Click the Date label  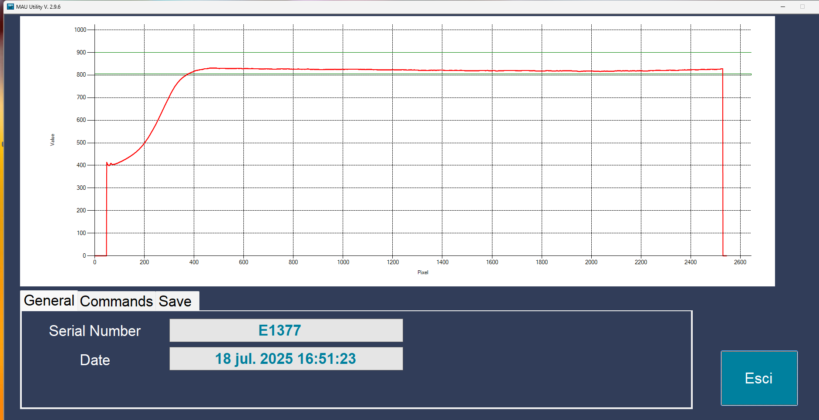pyautogui.click(x=95, y=360)
